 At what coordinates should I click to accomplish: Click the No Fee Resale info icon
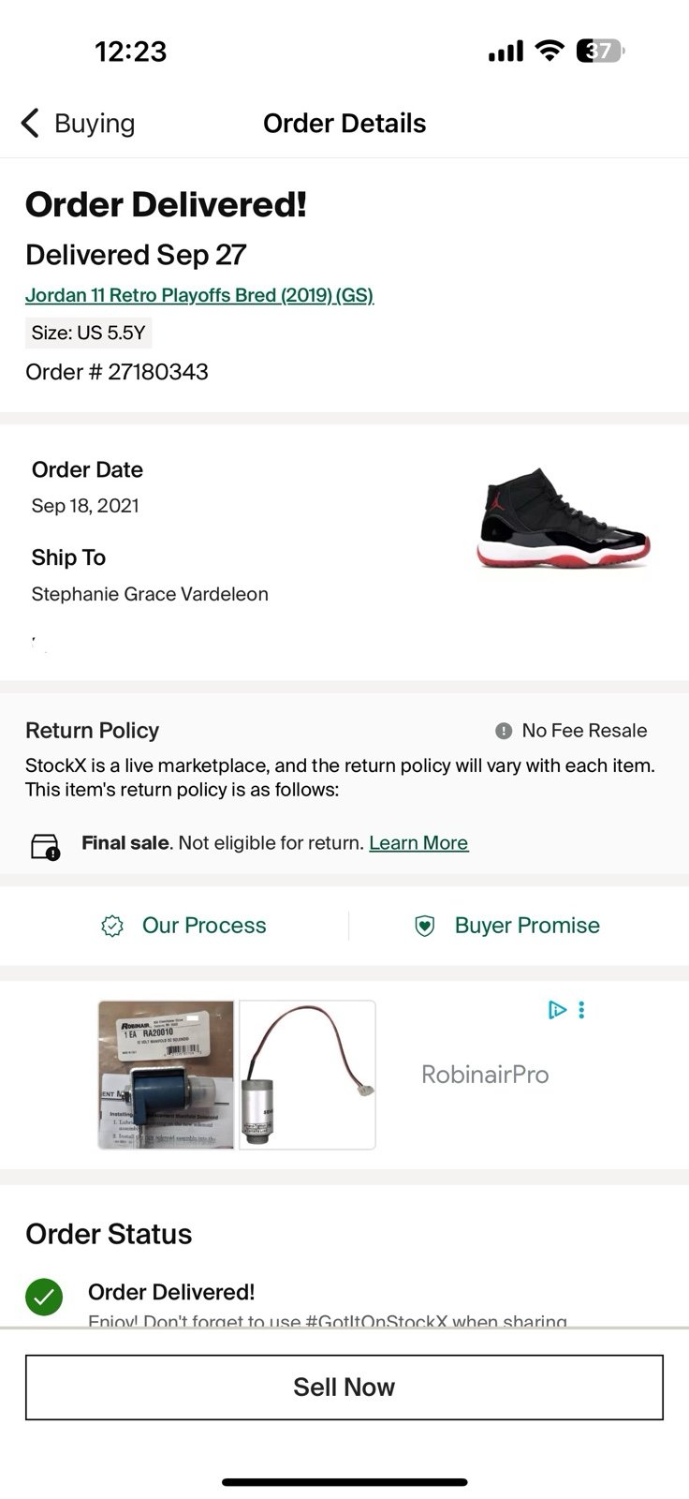pos(504,730)
